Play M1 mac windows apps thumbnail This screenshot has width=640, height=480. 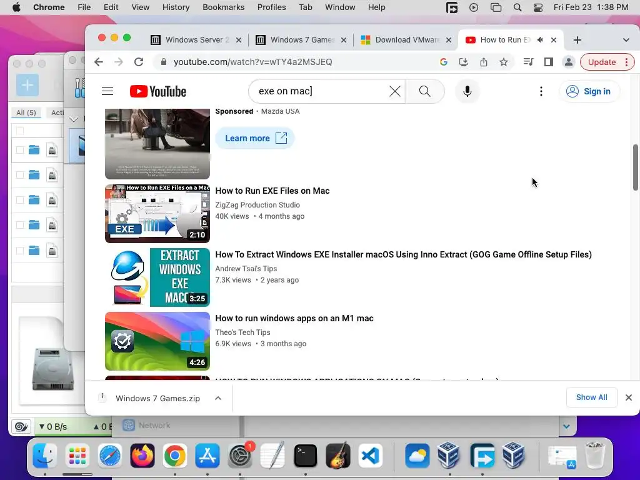(157, 341)
